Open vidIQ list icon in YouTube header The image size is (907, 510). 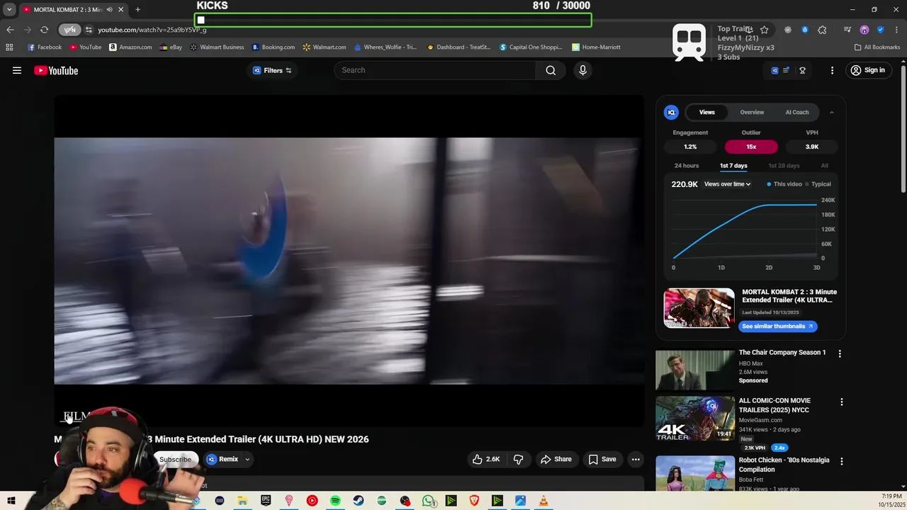click(x=786, y=70)
